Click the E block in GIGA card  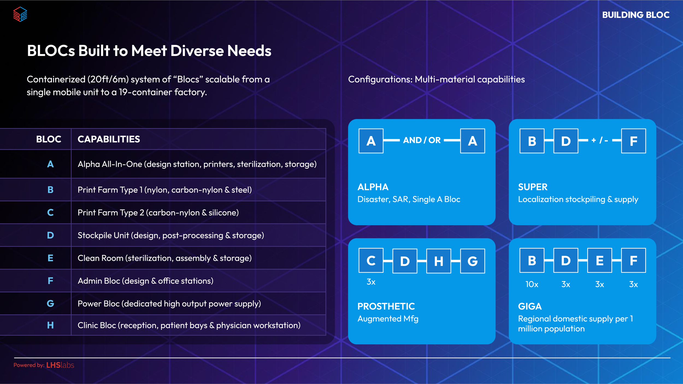(x=599, y=260)
